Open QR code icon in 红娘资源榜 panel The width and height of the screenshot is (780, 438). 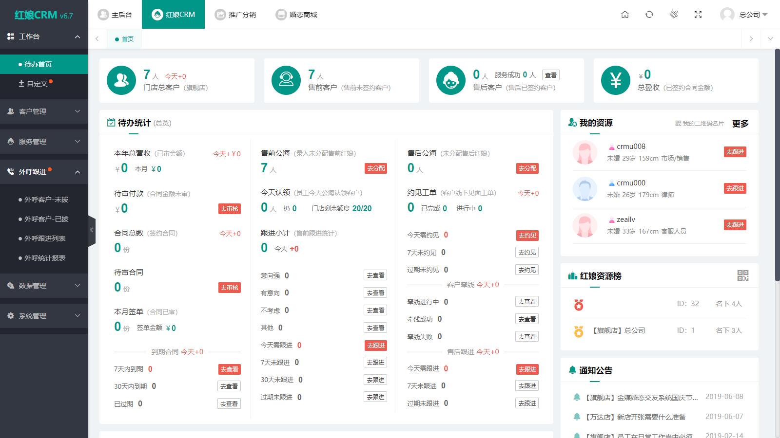point(742,275)
